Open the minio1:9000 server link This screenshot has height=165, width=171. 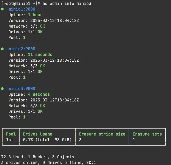click(22, 9)
